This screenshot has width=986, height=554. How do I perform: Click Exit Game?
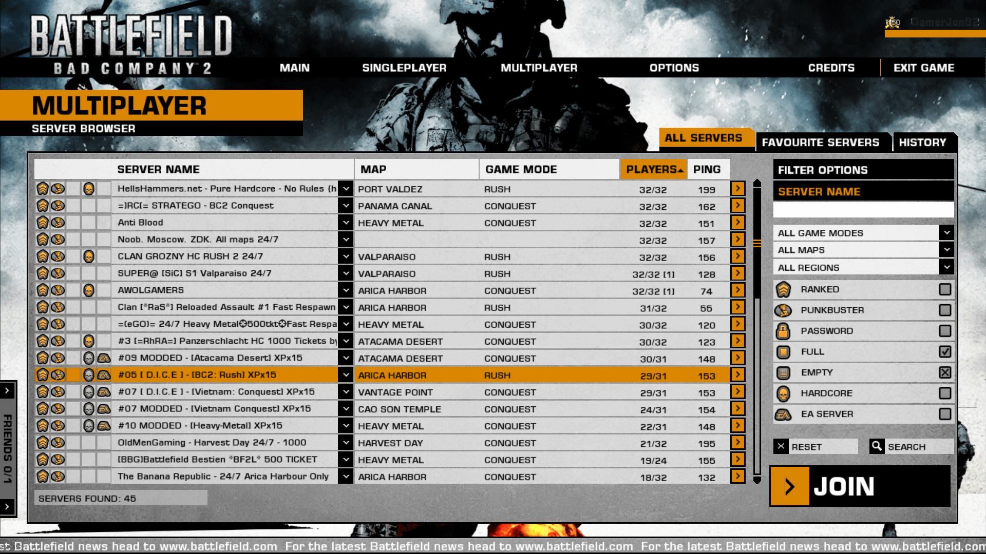click(x=924, y=68)
